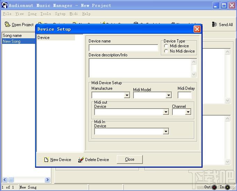Viewport: 237px width, 191px height.
Task: Click the New Device page icon
Action: (x=46, y=160)
